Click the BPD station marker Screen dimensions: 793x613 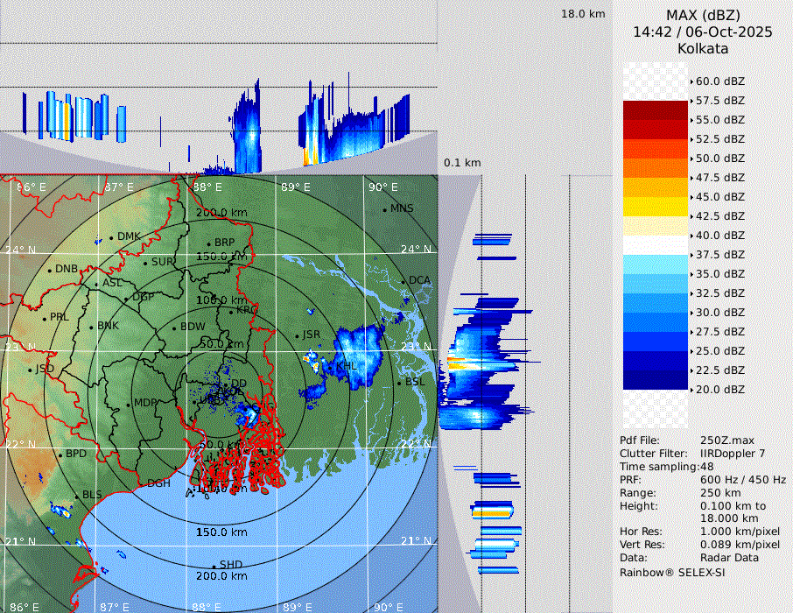pyautogui.click(x=60, y=454)
